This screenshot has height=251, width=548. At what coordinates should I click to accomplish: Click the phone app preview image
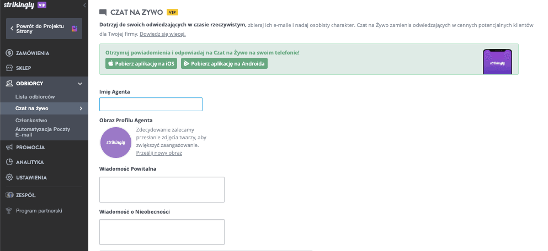pyautogui.click(x=497, y=62)
